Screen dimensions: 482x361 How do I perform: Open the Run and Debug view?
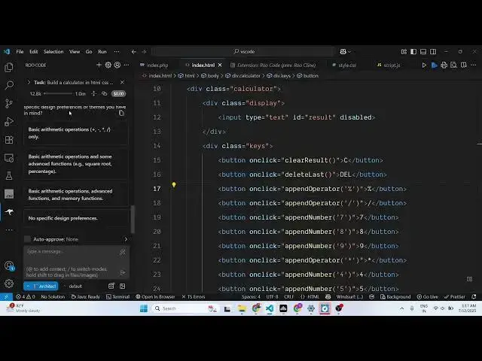click(9, 122)
